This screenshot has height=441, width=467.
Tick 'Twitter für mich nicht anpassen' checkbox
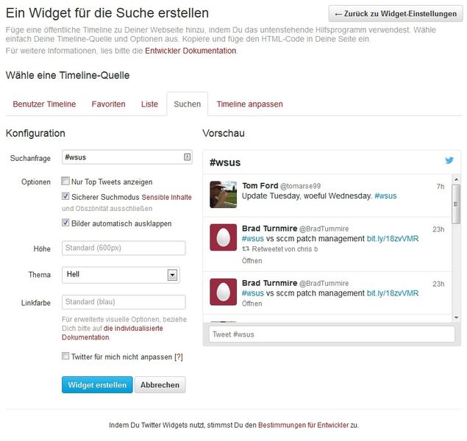coord(65,356)
